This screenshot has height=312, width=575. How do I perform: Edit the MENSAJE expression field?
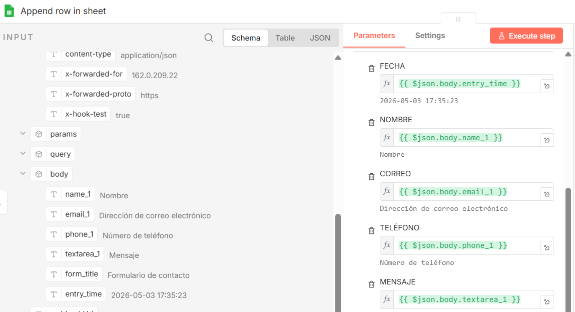coord(466,299)
